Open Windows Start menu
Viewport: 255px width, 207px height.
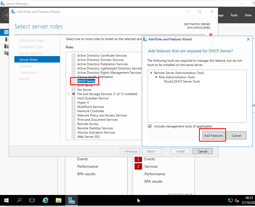(x=6, y=200)
